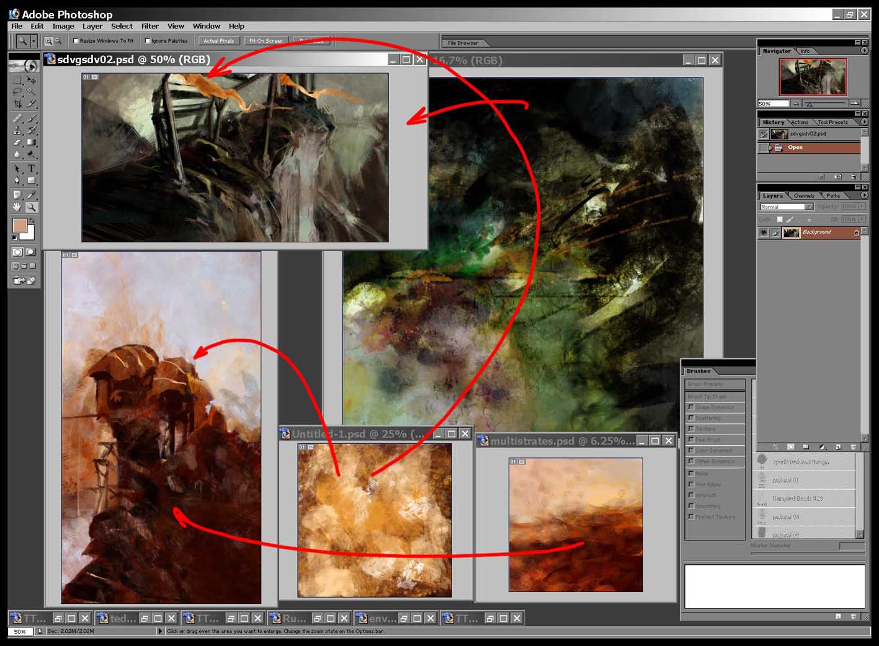Image resolution: width=879 pixels, height=646 pixels.
Task: Enable Wet Edges checkbox
Action: click(x=691, y=484)
